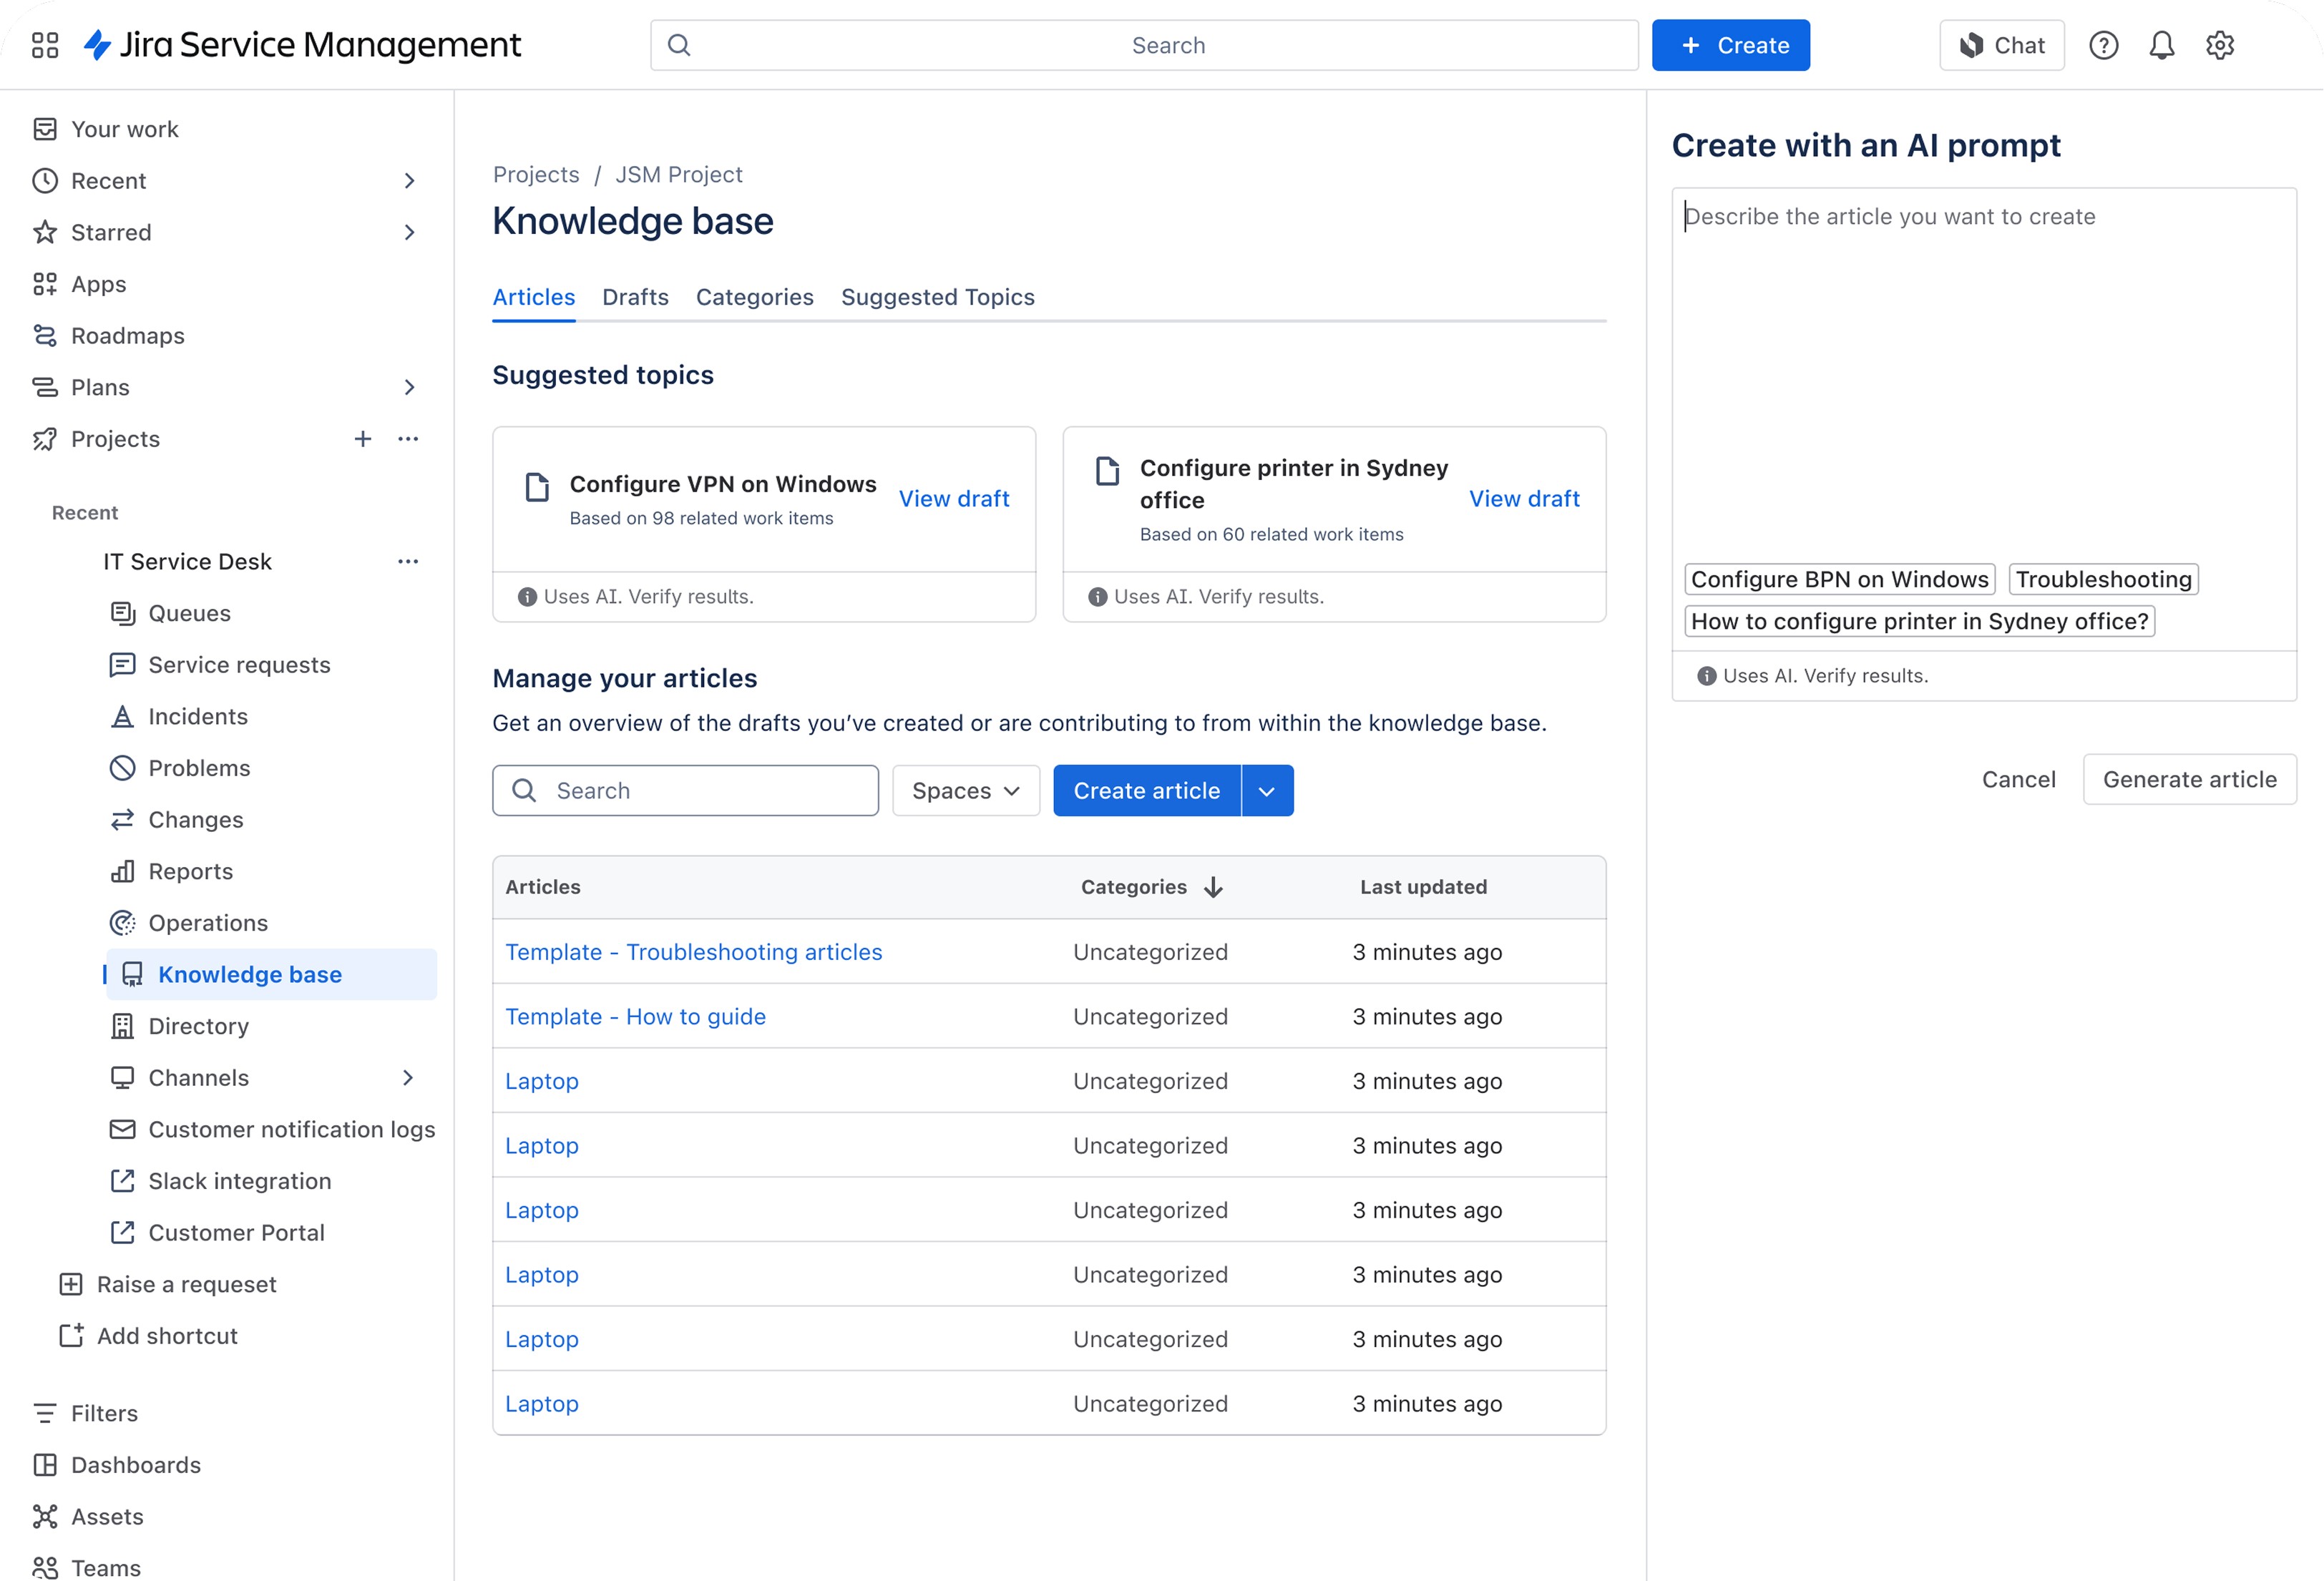Click the notifications bell icon
This screenshot has width=2324, height=1581.
click(x=2161, y=45)
